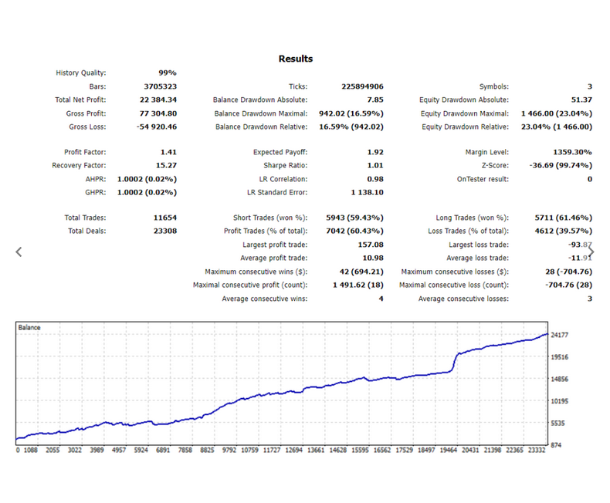Image resolution: width=610 pixels, height=503 pixels.
Task: Click the steep balance jump near 19464
Action: (454, 363)
